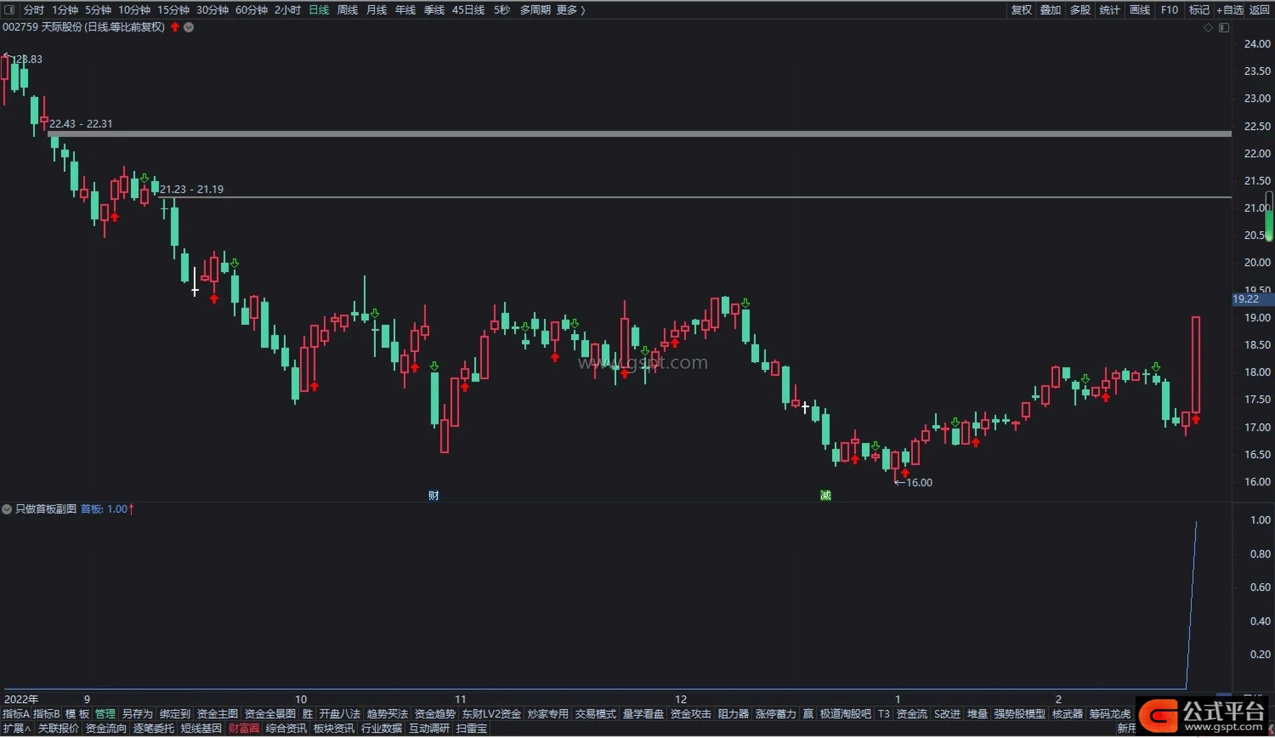Toggle the sidebar panel icon at top-left
Image resolution: width=1275 pixels, height=738 pixels.
point(9,10)
